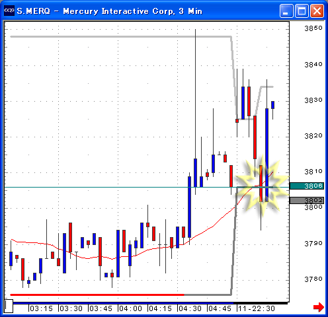Click the red scroll-forward arrow icon

click(318, 307)
